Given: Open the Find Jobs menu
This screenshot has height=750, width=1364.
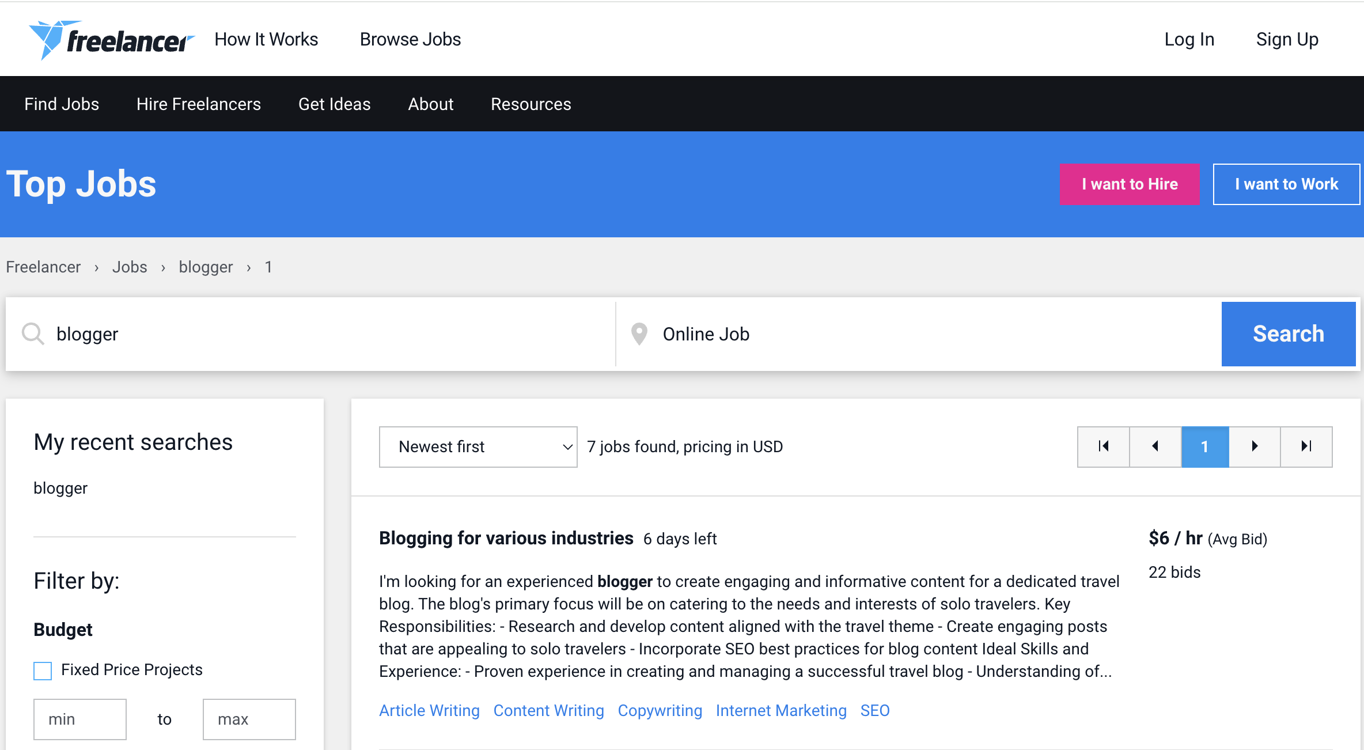Looking at the screenshot, I should point(62,104).
